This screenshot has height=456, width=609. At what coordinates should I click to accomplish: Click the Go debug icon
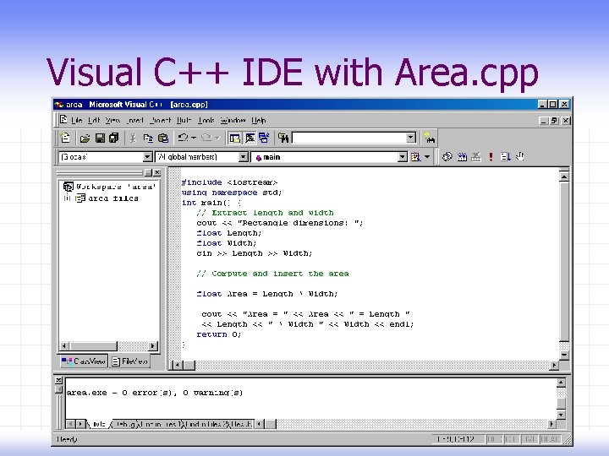(x=505, y=157)
